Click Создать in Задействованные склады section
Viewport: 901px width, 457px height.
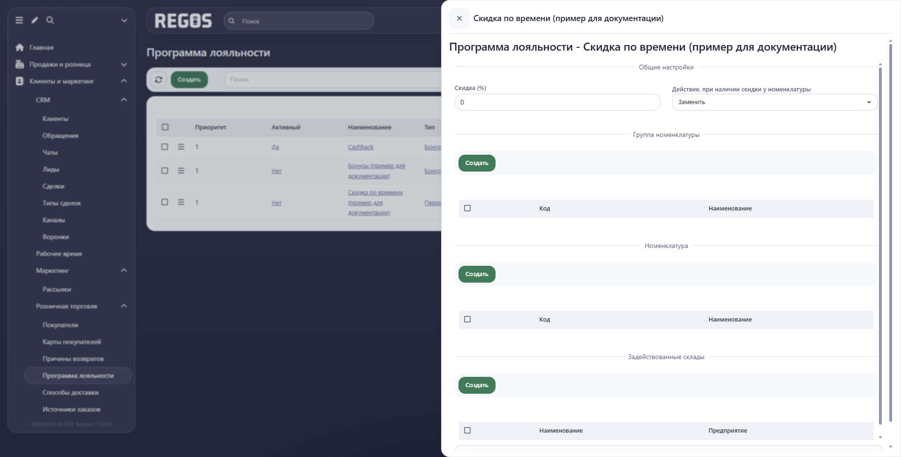pos(477,385)
